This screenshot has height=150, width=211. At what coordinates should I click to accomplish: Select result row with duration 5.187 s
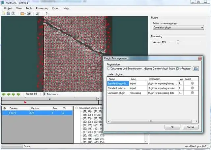37,113
